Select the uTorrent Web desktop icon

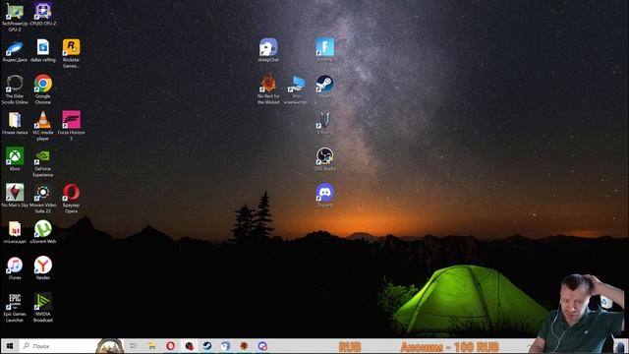(43, 232)
